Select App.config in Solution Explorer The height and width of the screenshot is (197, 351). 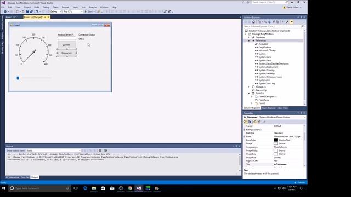tap(261, 90)
